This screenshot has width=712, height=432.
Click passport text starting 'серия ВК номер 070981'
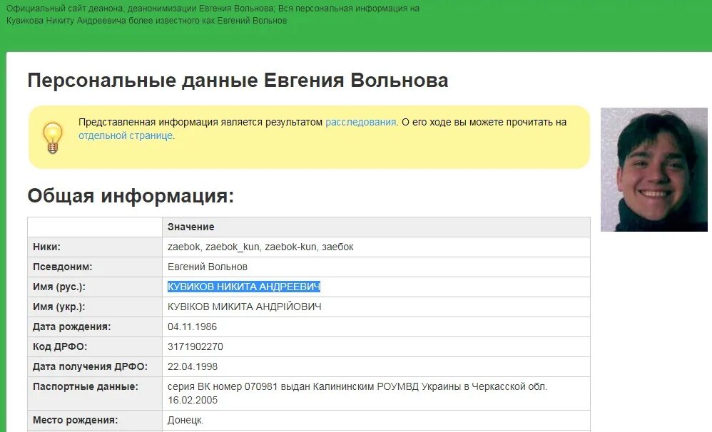357,394
